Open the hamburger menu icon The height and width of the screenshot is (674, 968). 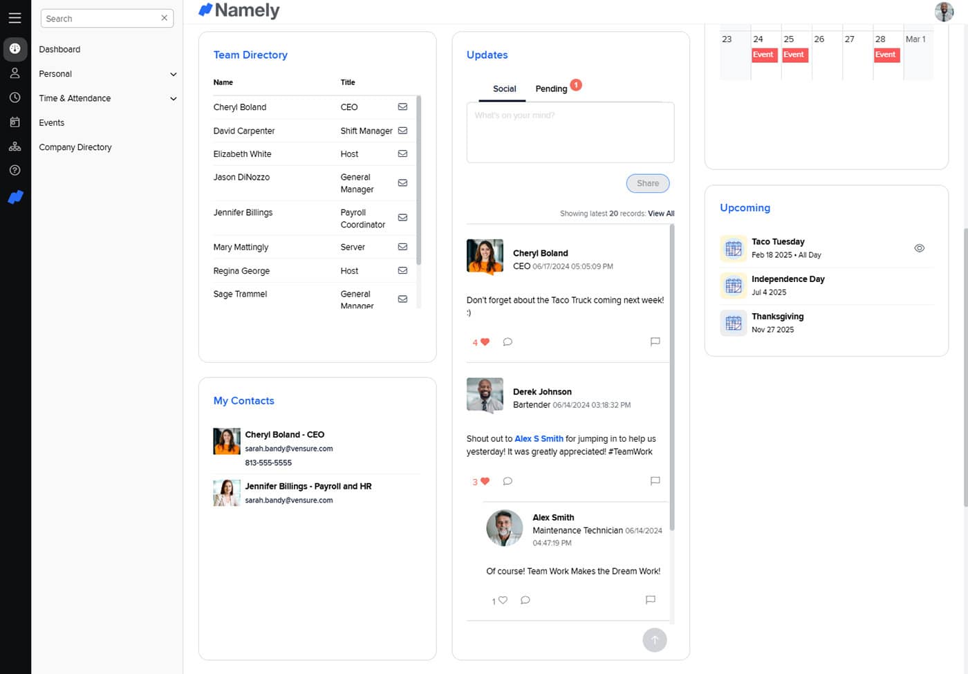click(15, 18)
